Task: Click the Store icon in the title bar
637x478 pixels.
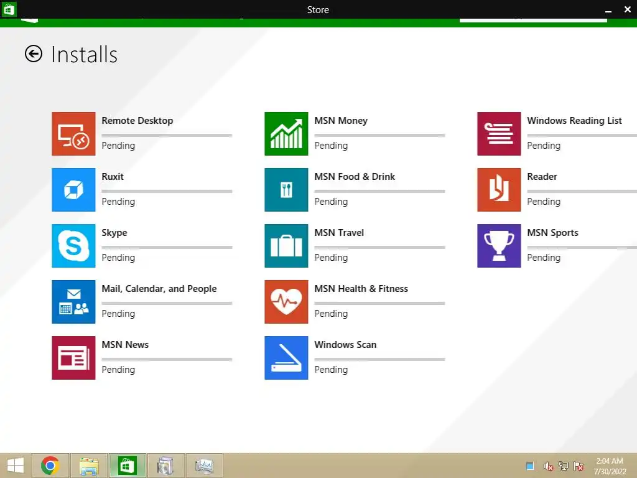Action: pyautogui.click(x=9, y=9)
